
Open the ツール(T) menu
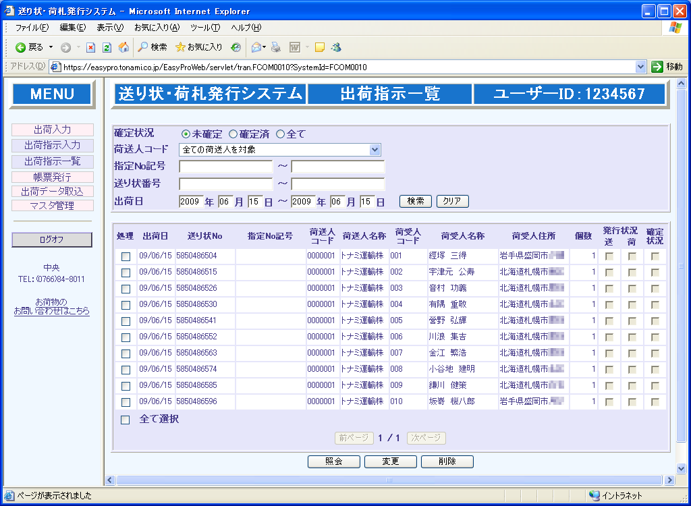click(205, 28)
